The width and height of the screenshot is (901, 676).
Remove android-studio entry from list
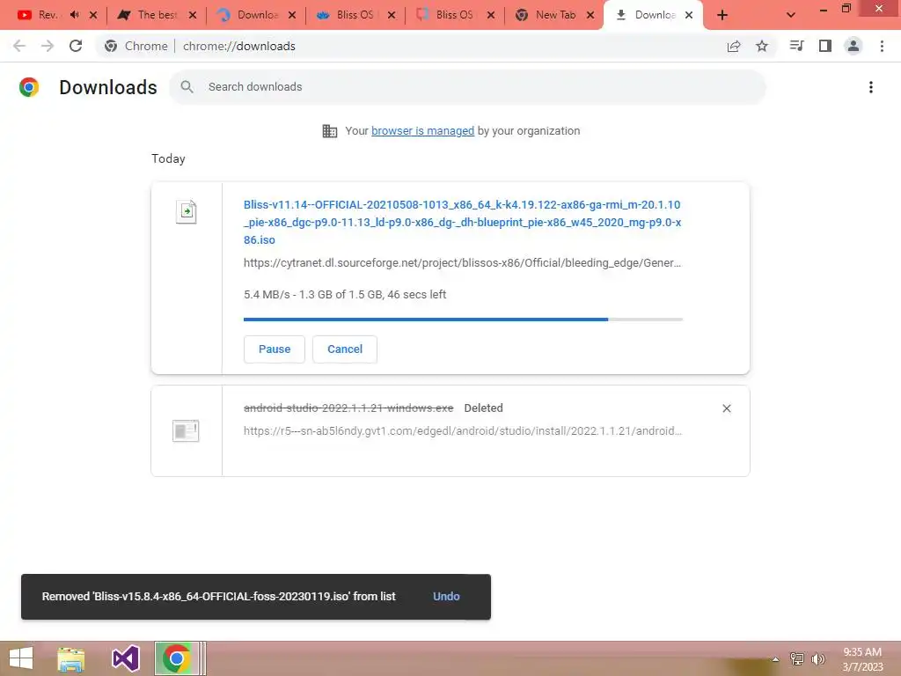click(x=726, y=408)
